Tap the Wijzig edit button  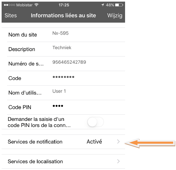115,16
